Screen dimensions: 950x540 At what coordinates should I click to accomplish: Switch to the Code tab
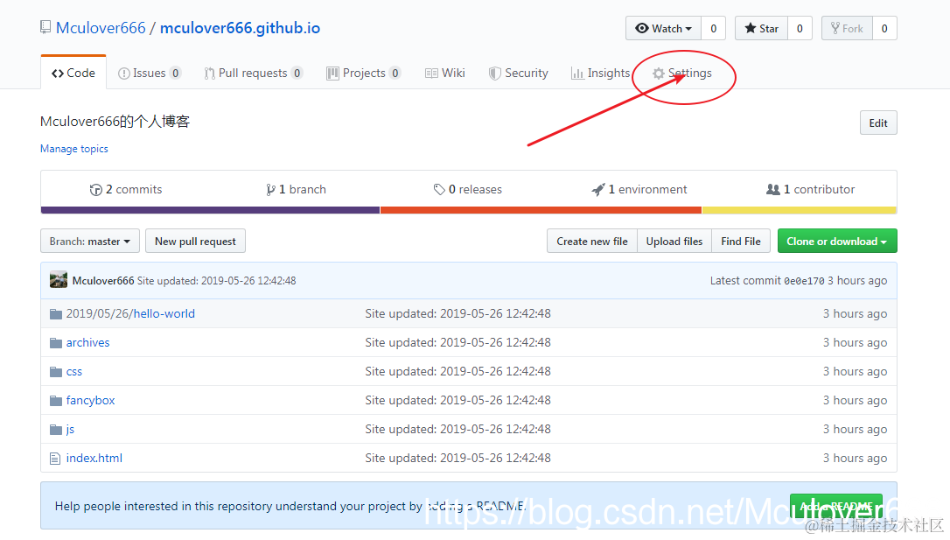pyautogui.click(x=73, y=73)
